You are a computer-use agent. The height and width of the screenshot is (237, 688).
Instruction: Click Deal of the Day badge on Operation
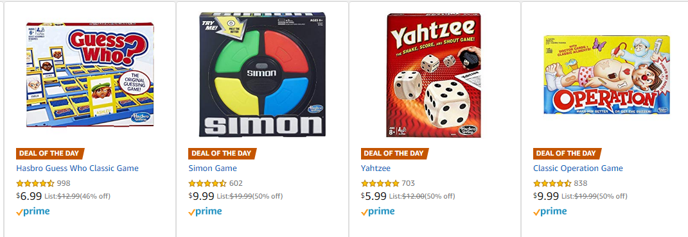(x=567, y=154)
